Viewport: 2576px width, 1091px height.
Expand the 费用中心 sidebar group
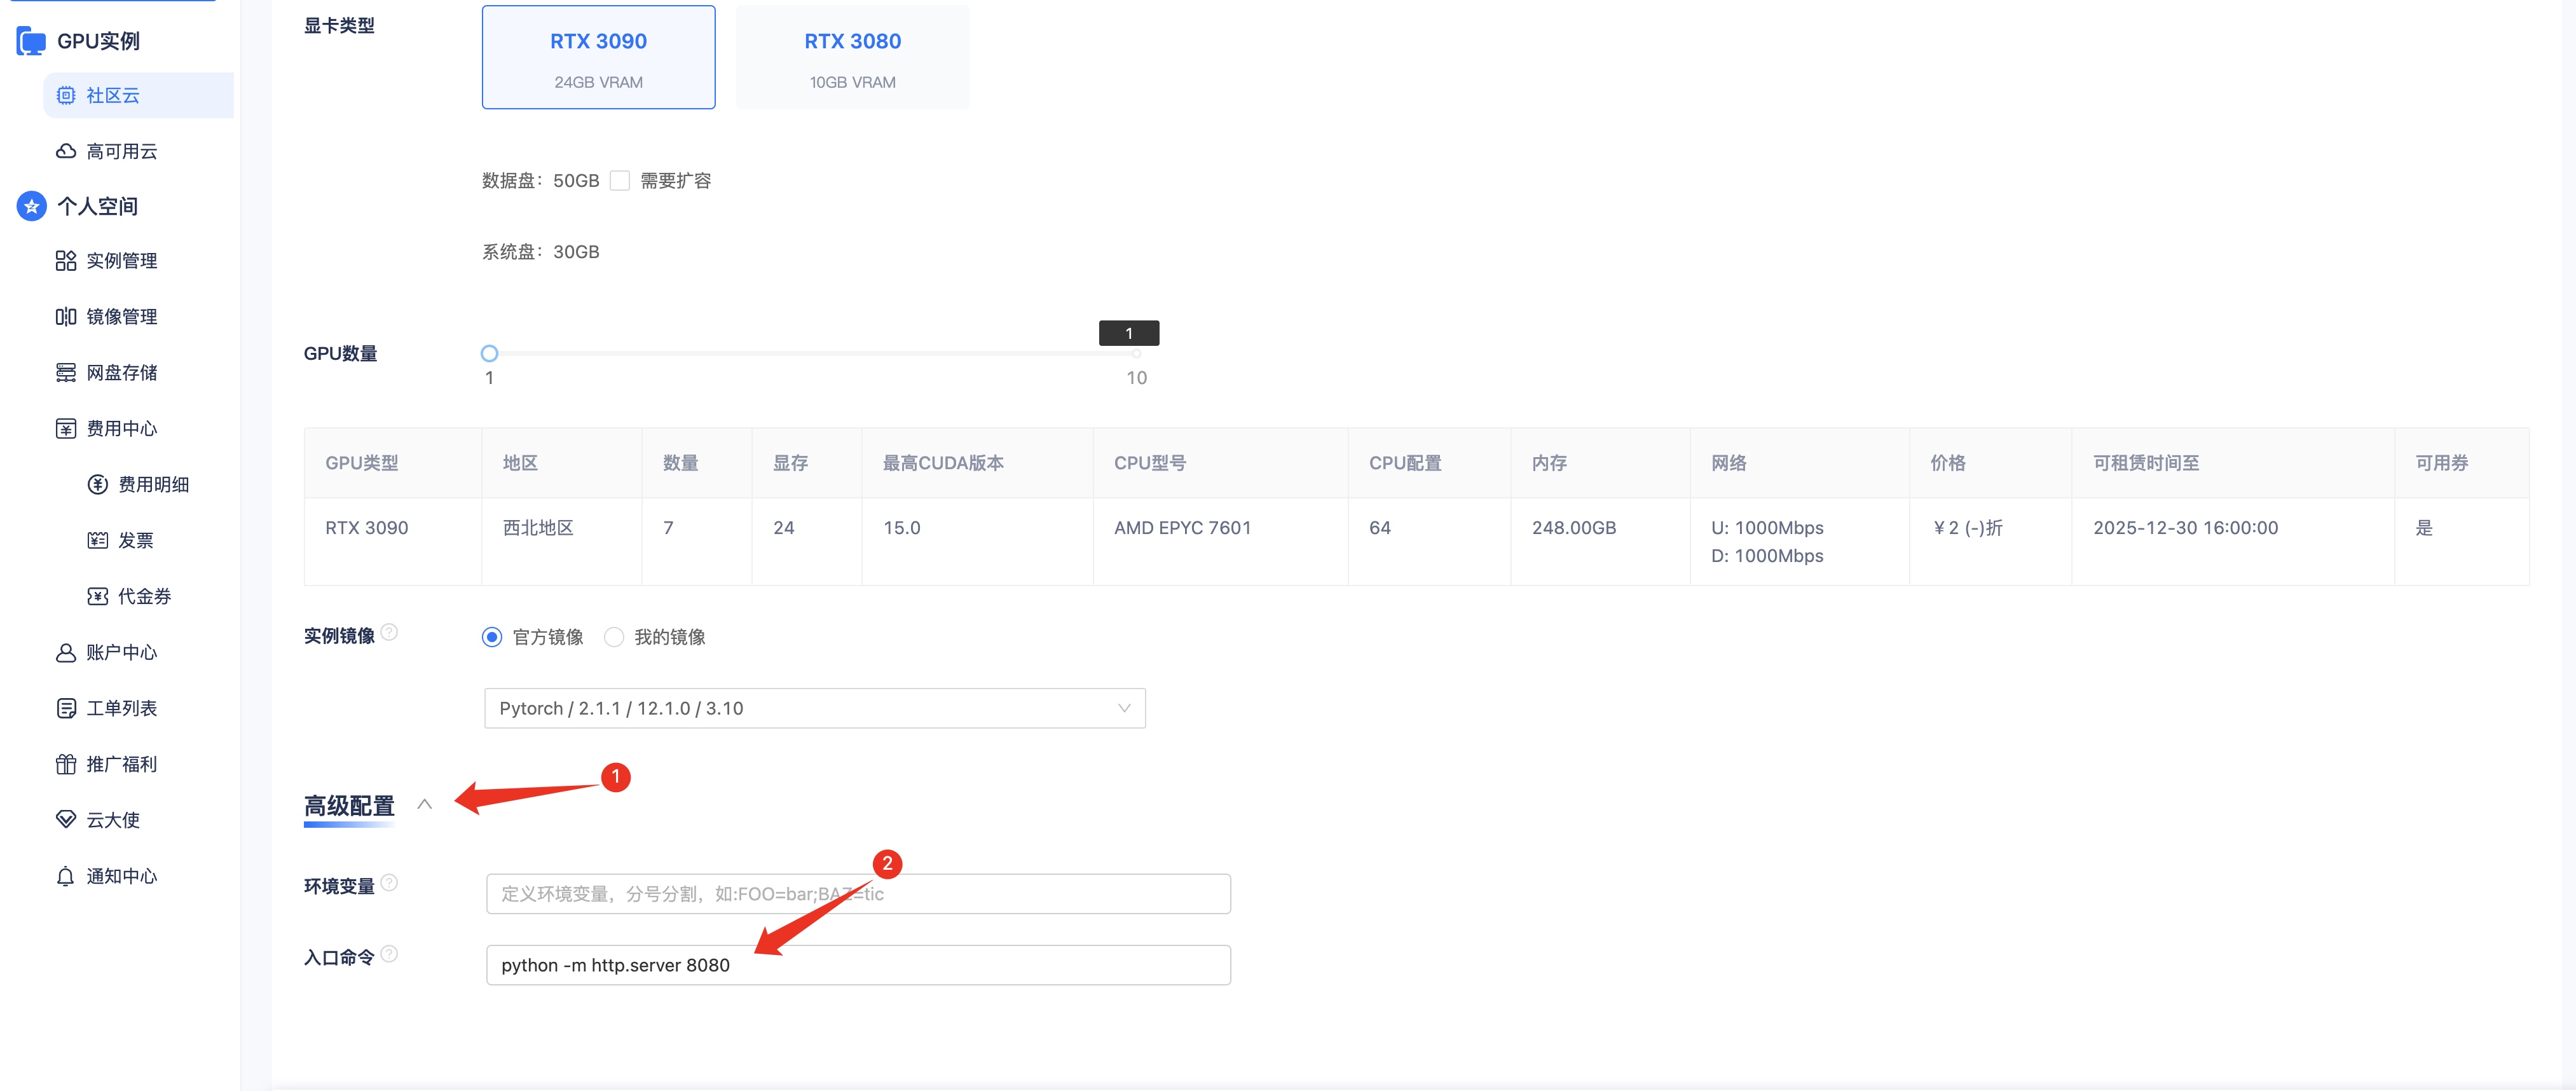click(x=121, y=429)
